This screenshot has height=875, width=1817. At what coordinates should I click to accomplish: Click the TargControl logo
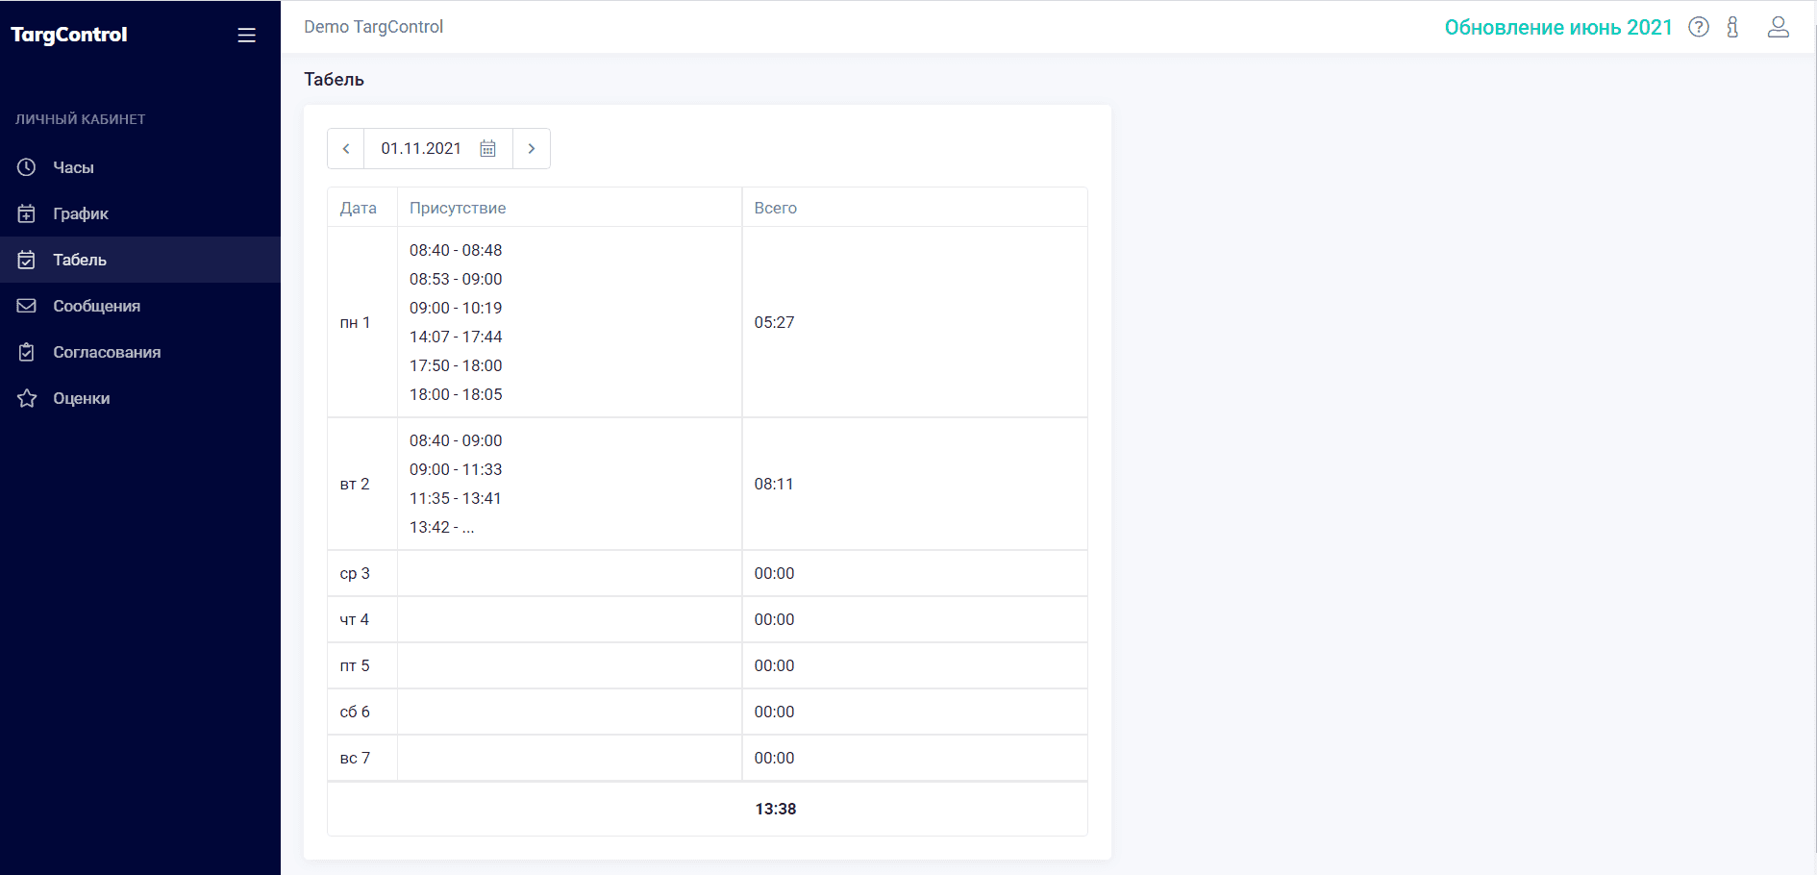(69, 35)
